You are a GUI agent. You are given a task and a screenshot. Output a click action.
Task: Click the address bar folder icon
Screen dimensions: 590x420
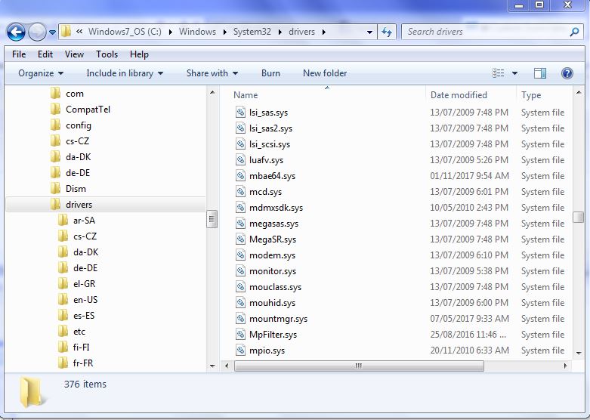[66, 32]
